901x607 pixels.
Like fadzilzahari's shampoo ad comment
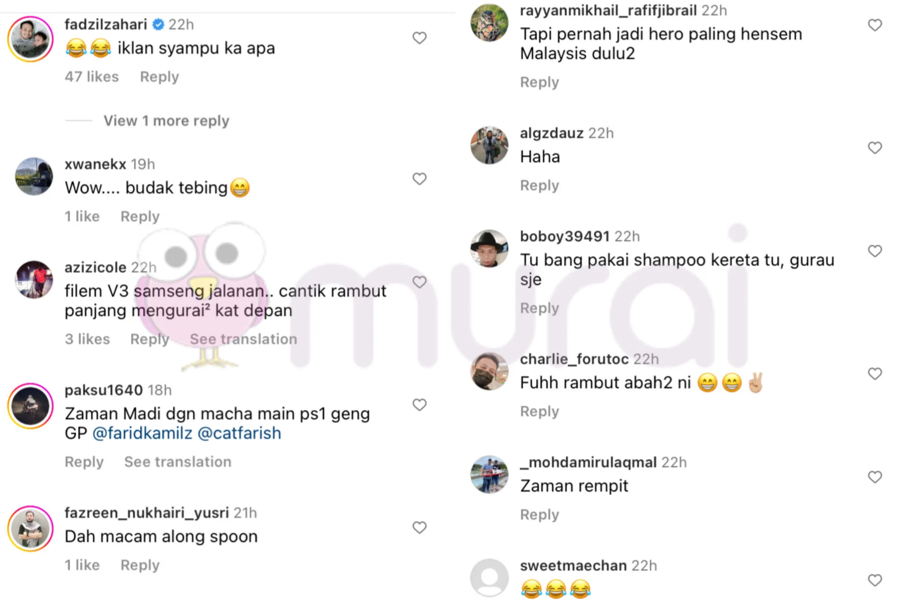[x=419, y=38]
